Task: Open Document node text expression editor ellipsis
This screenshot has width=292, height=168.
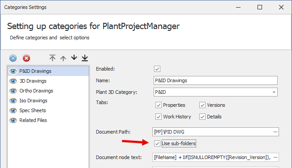Action: (275, 157)
